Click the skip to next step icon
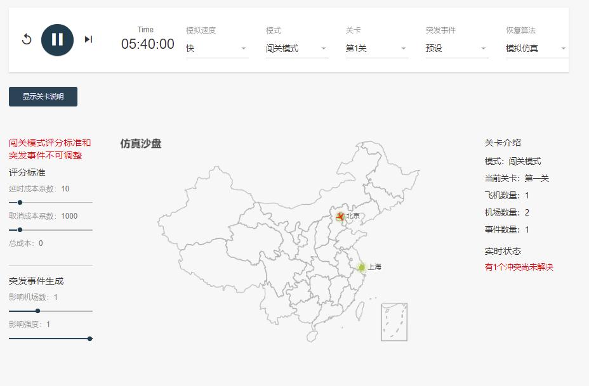The height and width of the screenshot is (386, 589). click(x=88, y=39)
